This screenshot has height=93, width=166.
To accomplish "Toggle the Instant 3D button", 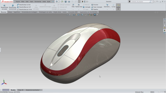I will point(118,7).
